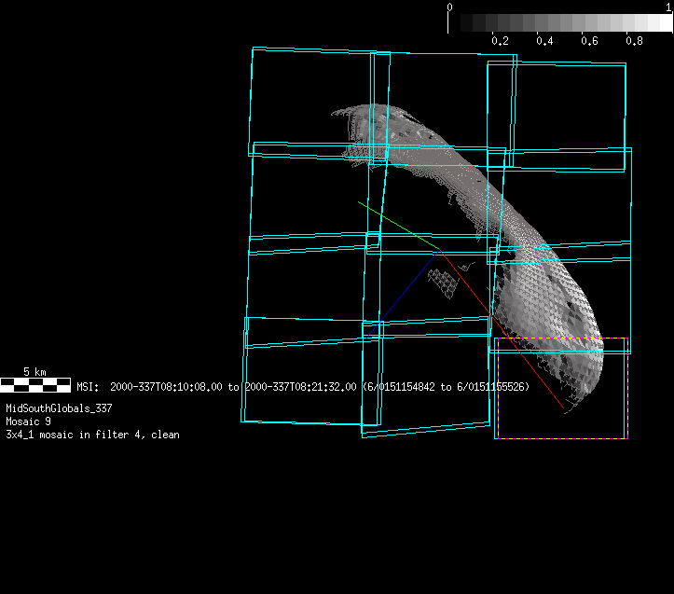Click the 0.8 label under the colorbar
This screenshot has height=594, width=674.
tap(634, 42)
